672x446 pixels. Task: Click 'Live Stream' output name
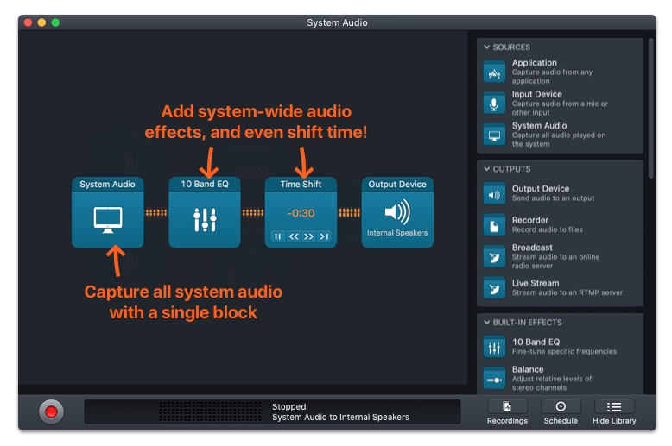[536, 283]
